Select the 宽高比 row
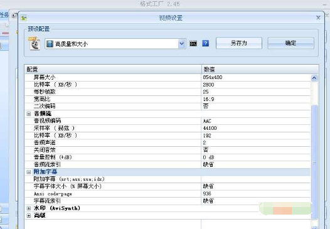The width and height of the screenshot is (330, 229). [x=168, y=99]
